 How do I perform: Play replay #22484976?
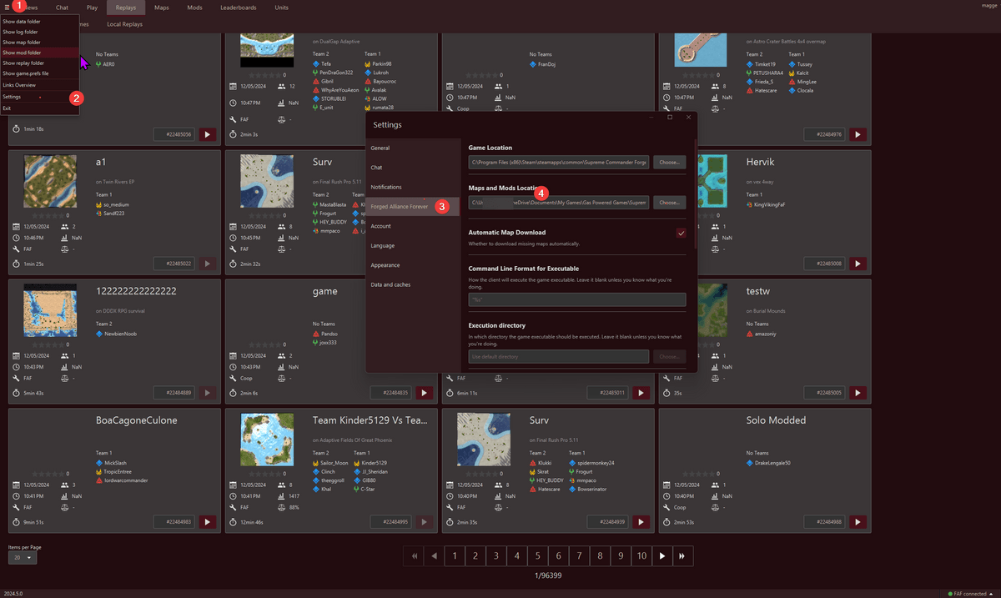point(858,134)
